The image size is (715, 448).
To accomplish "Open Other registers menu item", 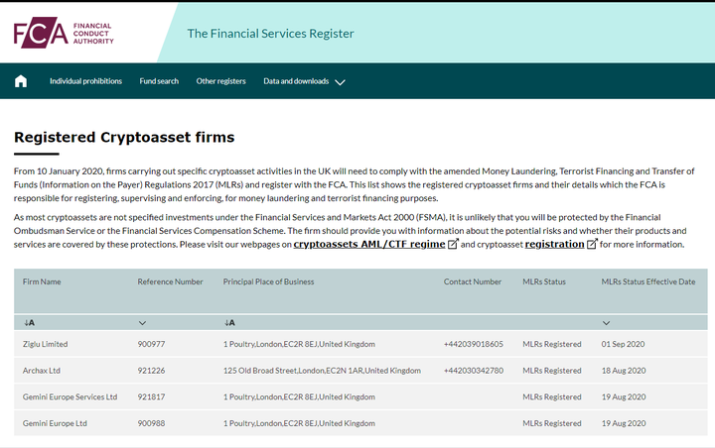I will click(x=220, y=81).
